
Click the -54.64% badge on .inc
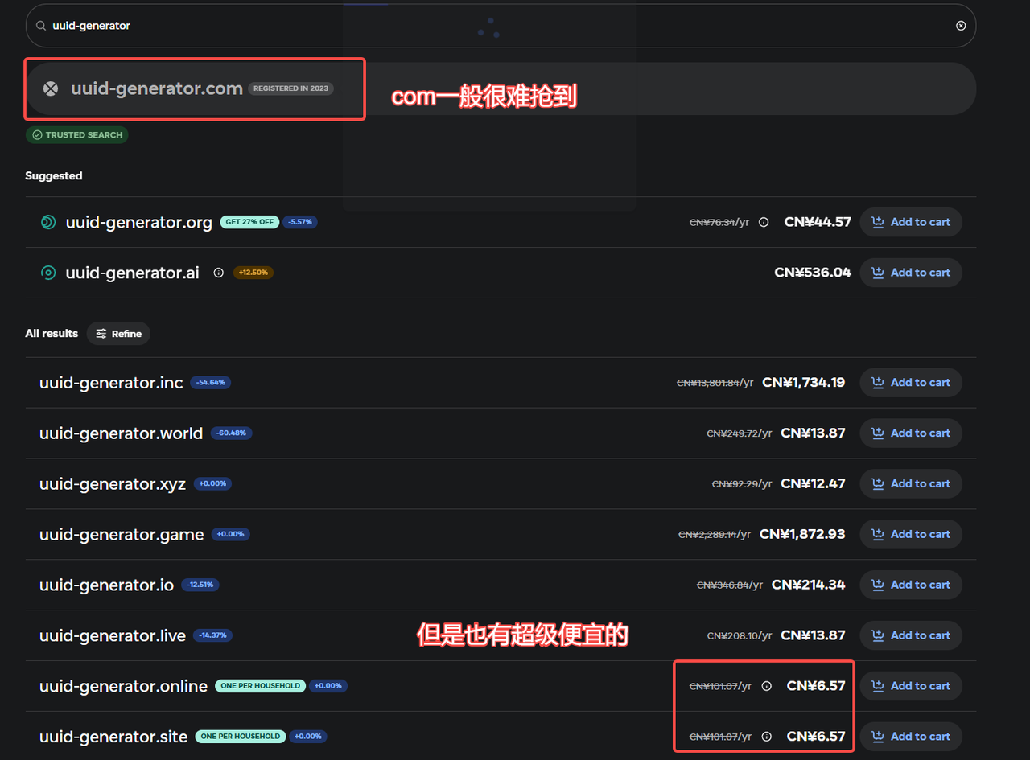point(211,383)
